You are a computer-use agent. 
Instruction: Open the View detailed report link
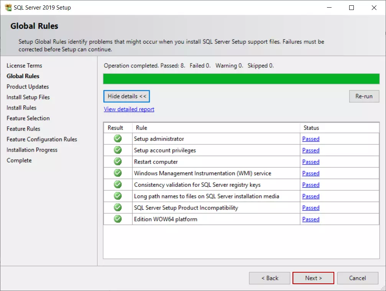129,109
